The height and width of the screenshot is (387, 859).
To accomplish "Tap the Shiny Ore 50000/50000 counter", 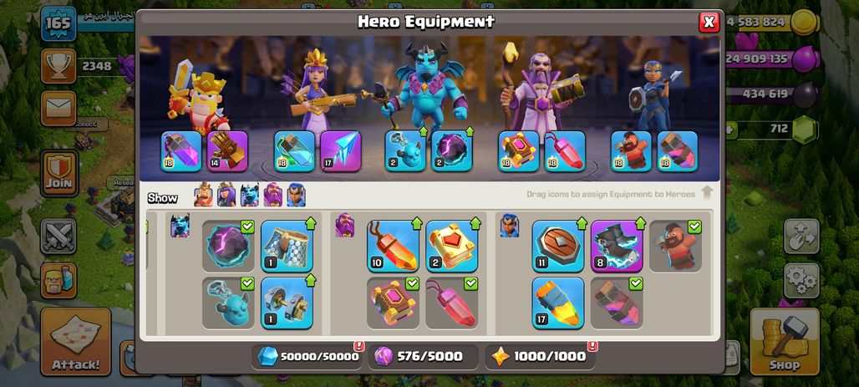I will point(308,356).
